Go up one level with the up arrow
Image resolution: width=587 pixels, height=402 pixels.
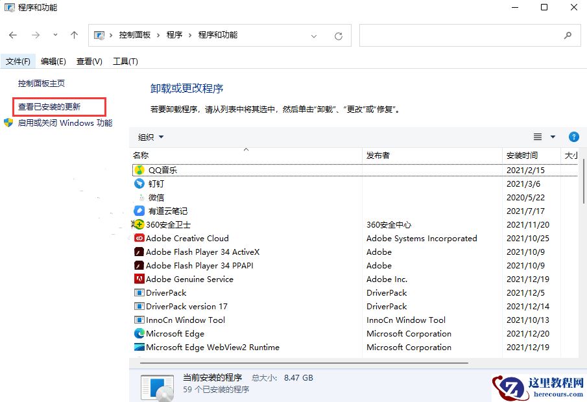point(74,36)
